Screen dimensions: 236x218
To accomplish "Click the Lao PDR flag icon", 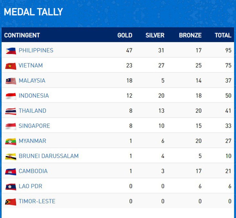I will tap(11, 187).
